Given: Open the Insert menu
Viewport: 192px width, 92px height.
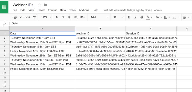Looking at the screenshot, I should [x=41, y=10].
